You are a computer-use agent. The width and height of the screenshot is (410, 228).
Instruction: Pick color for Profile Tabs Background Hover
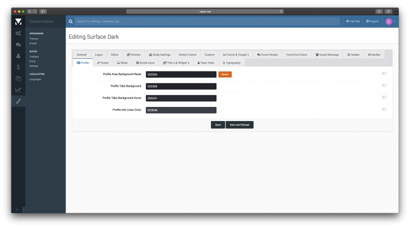click(181, 98)
